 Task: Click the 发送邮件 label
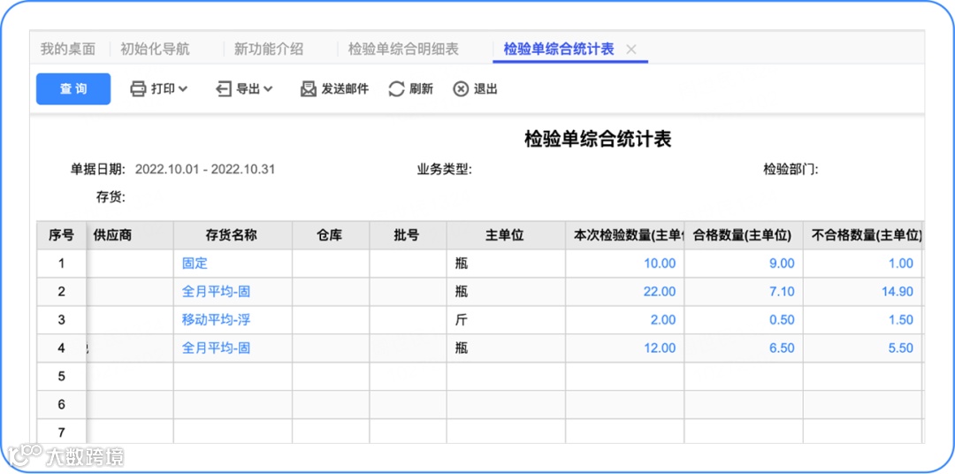click(x=345, y=89)
